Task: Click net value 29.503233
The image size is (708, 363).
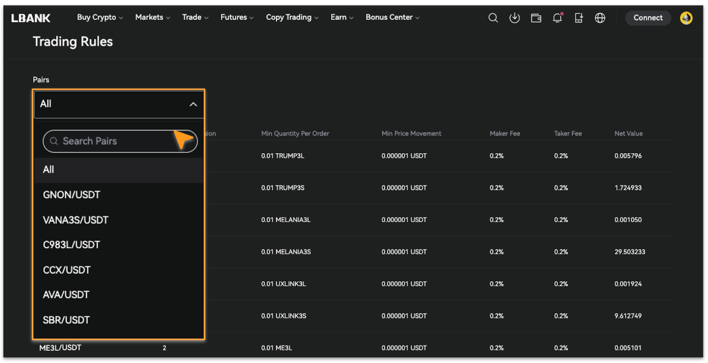Action: click(x=630, y=252)
